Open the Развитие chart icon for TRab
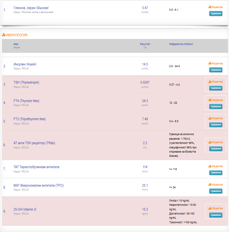 (x=210, y=142)
